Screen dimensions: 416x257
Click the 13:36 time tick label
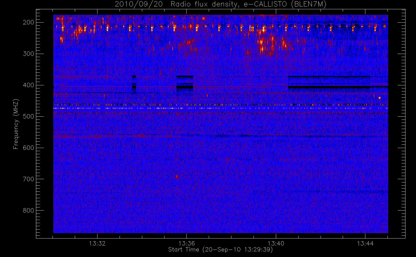(187, 243)
